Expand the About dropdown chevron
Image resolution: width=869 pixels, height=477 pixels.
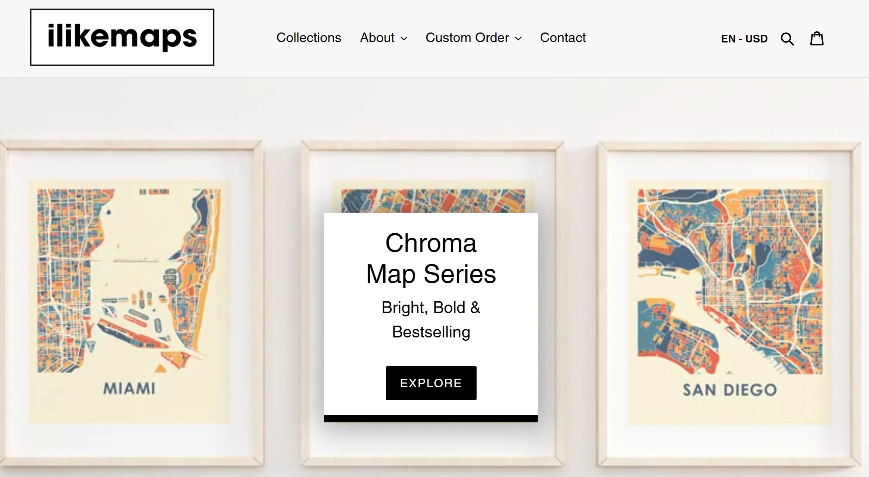[x=403, y=38]
